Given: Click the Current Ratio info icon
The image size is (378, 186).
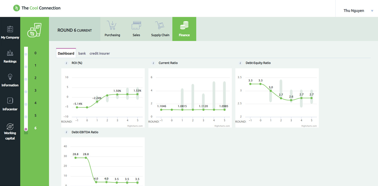Looking at the screenshot, I should coord(153,63).
